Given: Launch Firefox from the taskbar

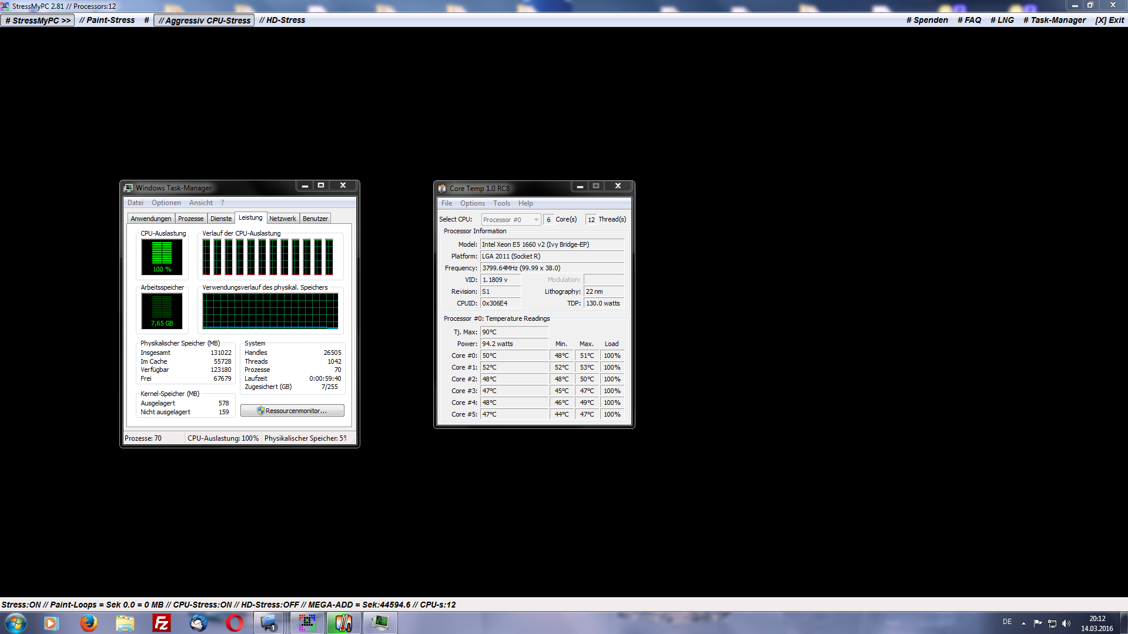Looking at the screenshot, I should click(x=89, y=623).
